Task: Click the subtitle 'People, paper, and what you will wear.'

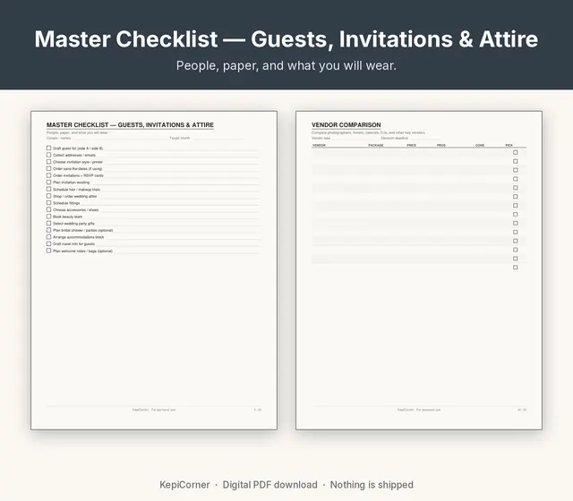Action: [286, 65]
